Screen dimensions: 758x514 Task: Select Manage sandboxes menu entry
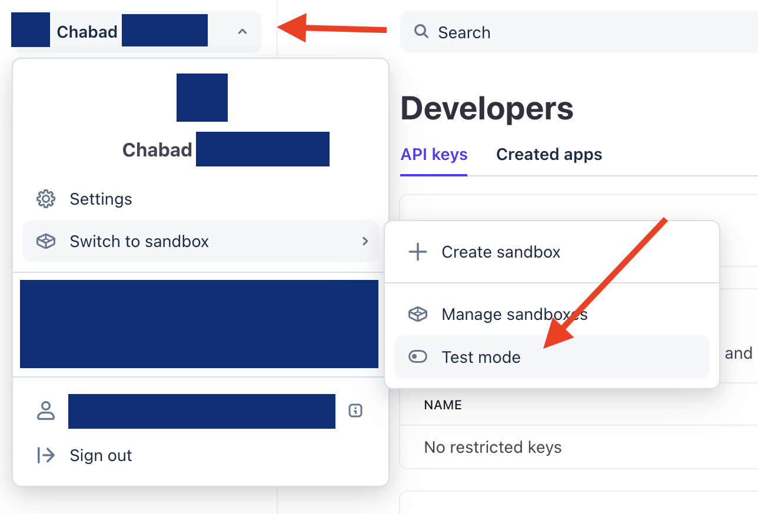(x=514, y=315)
